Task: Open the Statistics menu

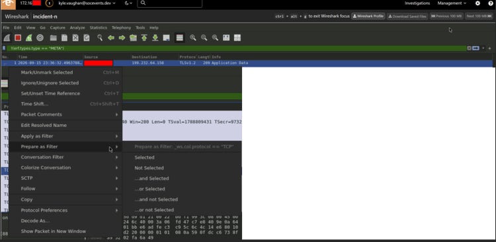Action: click(99, 28)
